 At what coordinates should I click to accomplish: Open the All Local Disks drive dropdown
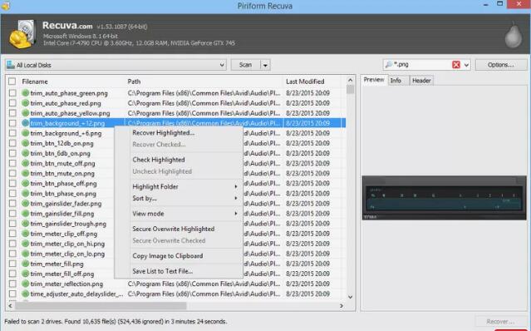pos(222,65)
